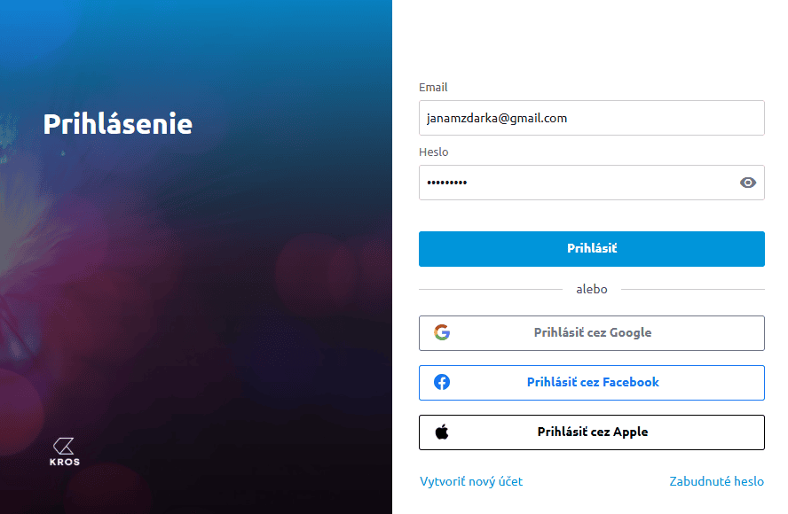Follow the Zabudnuté heslo link
This screenshot has width=788, height=514.
716,482
